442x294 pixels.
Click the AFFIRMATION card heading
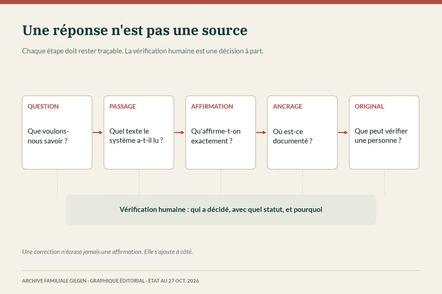pos(212,106)
